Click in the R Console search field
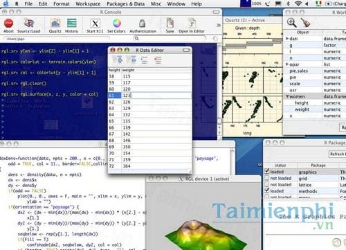Viewport: 346px width, 250px height. click(170, 38)
